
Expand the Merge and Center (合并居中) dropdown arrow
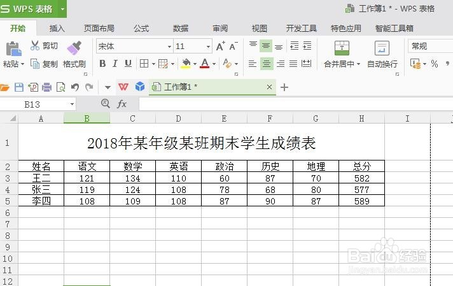coord(359,64)
